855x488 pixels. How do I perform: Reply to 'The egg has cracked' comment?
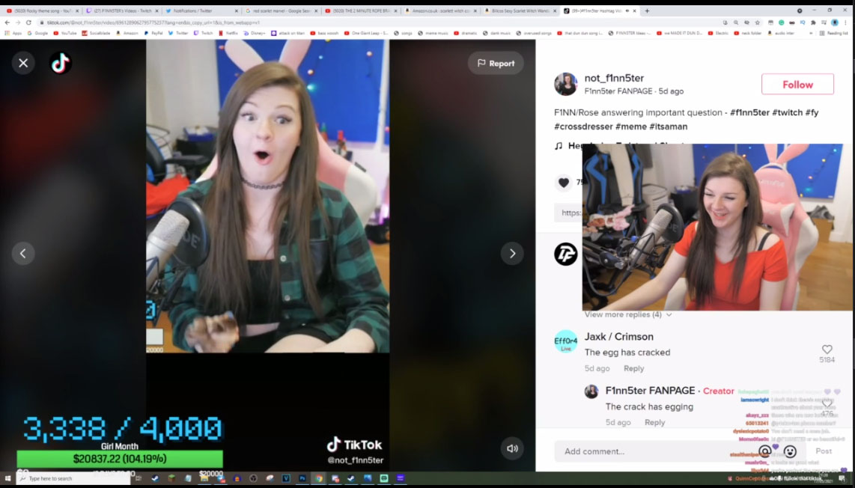click(633, 368)
